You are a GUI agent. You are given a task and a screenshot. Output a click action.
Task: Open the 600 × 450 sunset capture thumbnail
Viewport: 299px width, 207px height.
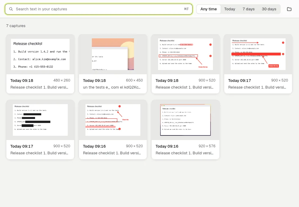coord(113,54)
